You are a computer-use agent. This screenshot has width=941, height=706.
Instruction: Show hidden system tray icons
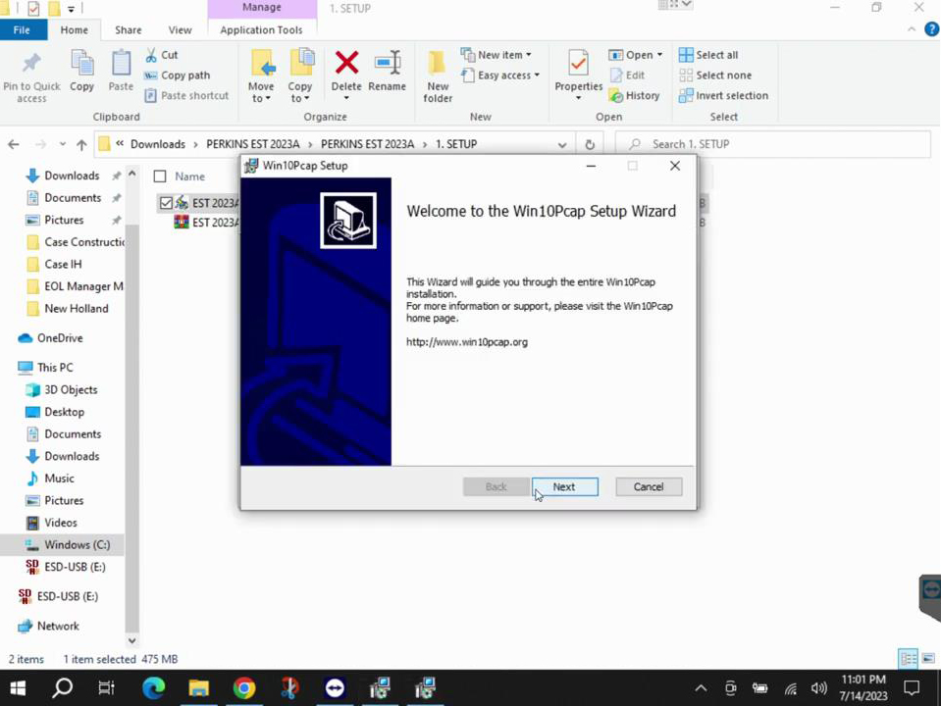701,688
